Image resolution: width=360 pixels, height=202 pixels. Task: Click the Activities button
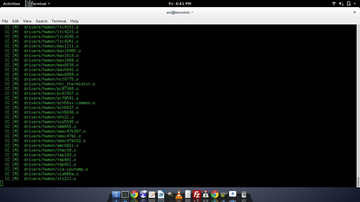(11, 4)
